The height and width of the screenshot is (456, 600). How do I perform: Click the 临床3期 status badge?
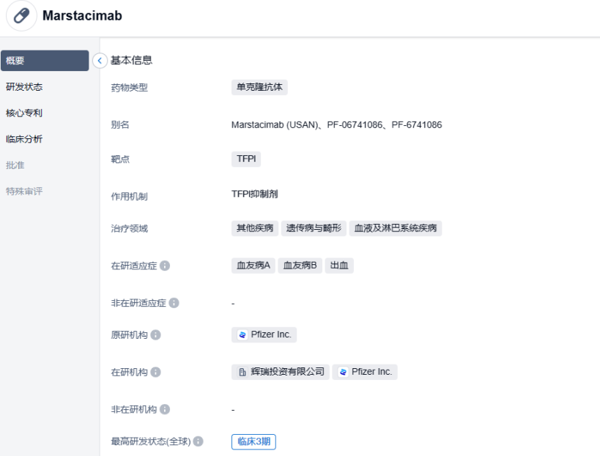253,442
